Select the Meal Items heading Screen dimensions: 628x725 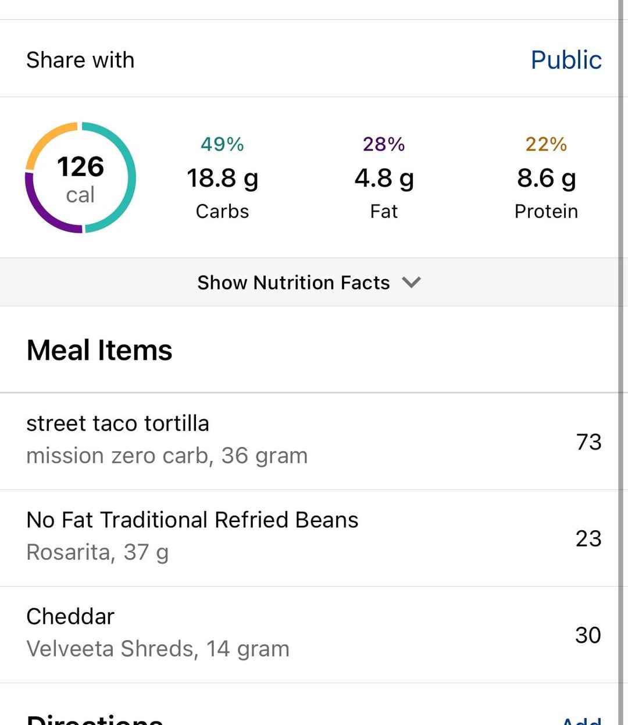tap(99, 350)
